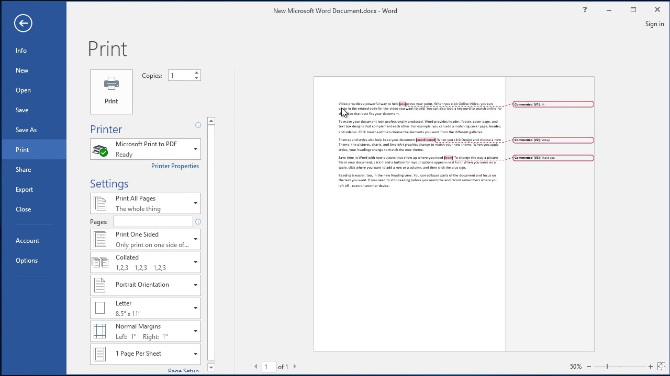The image size is (670, 376).
Task: Click the info icon next to Pages field
Action: (x=198, y=222)
